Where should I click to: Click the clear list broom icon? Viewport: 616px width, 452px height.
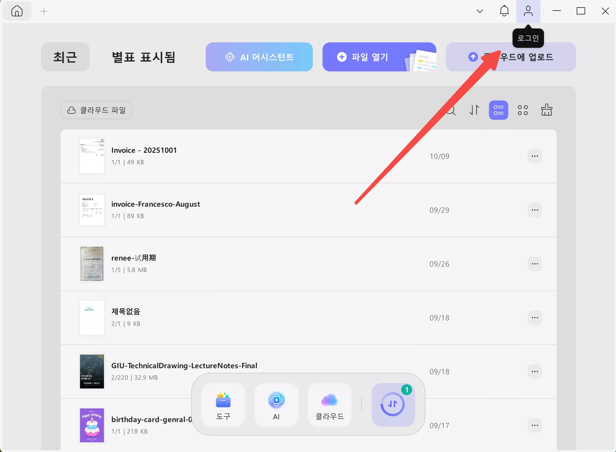546,110
